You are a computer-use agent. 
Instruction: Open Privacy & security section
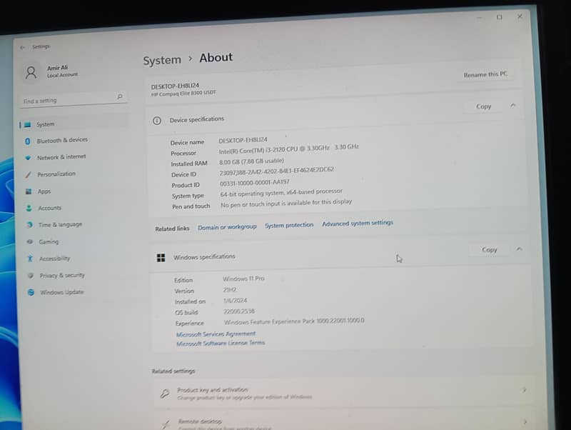point(62,275)
